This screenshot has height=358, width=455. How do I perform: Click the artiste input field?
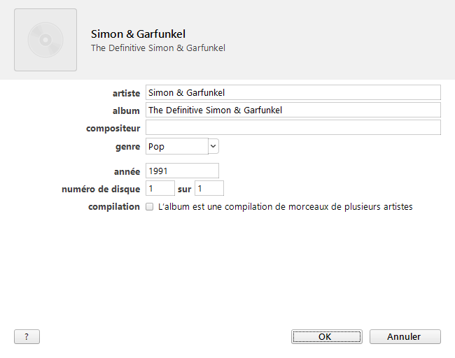(x=293, y=92)
